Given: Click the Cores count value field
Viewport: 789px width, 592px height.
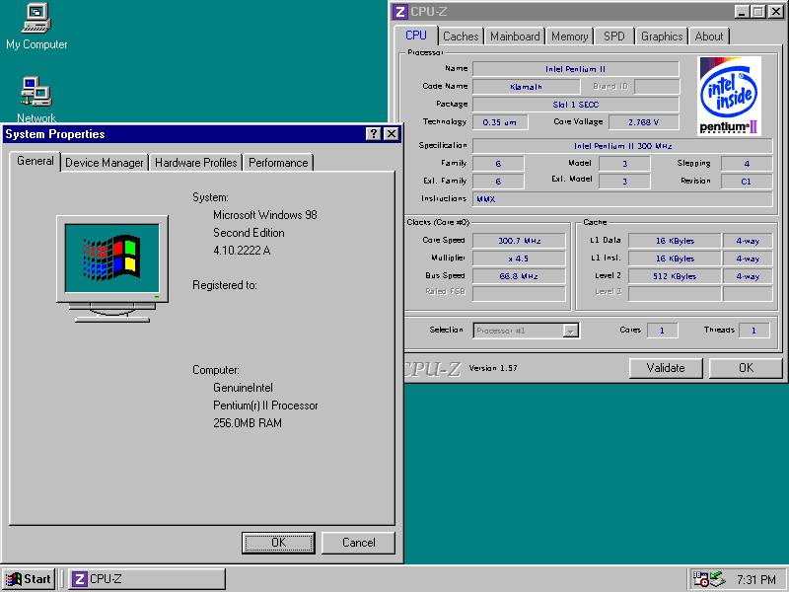Looking at the screenshot, I should click(662, 331).
